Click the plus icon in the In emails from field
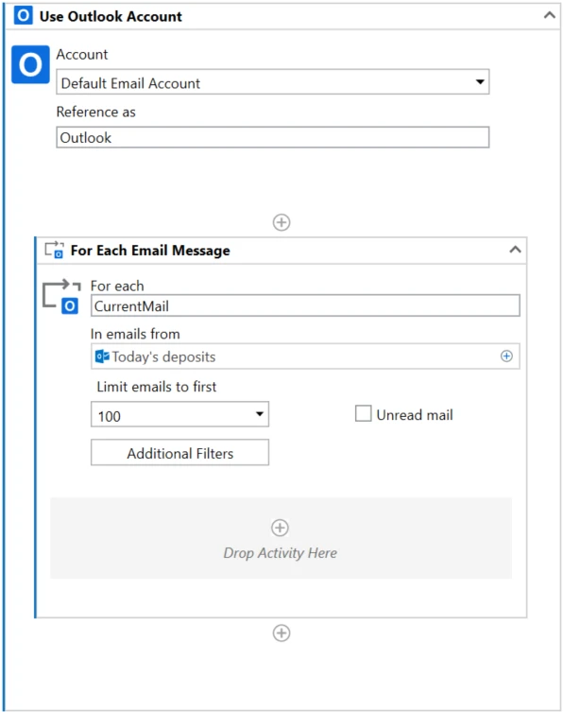 [506, 356]
